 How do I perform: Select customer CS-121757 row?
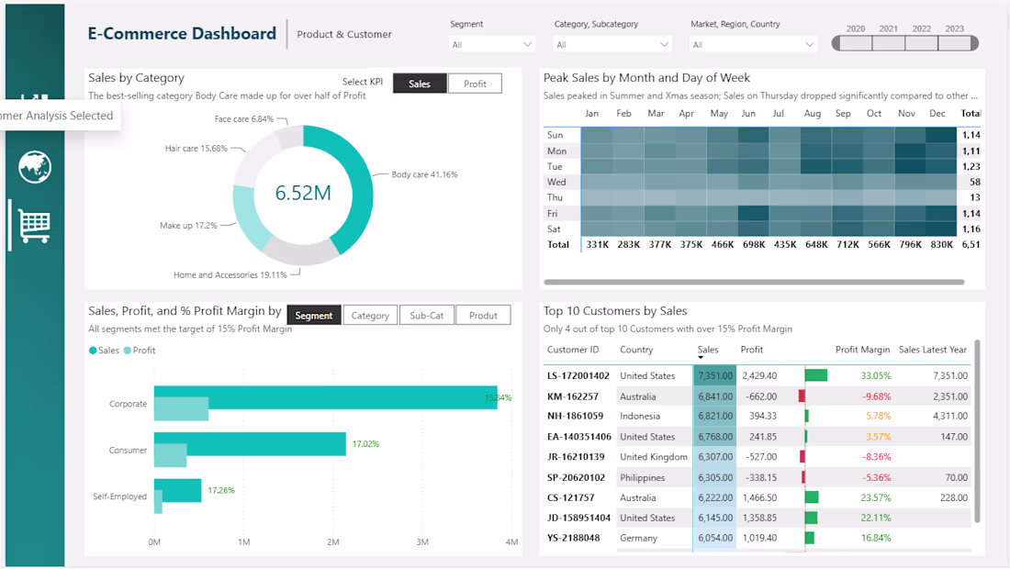[757, 497]
